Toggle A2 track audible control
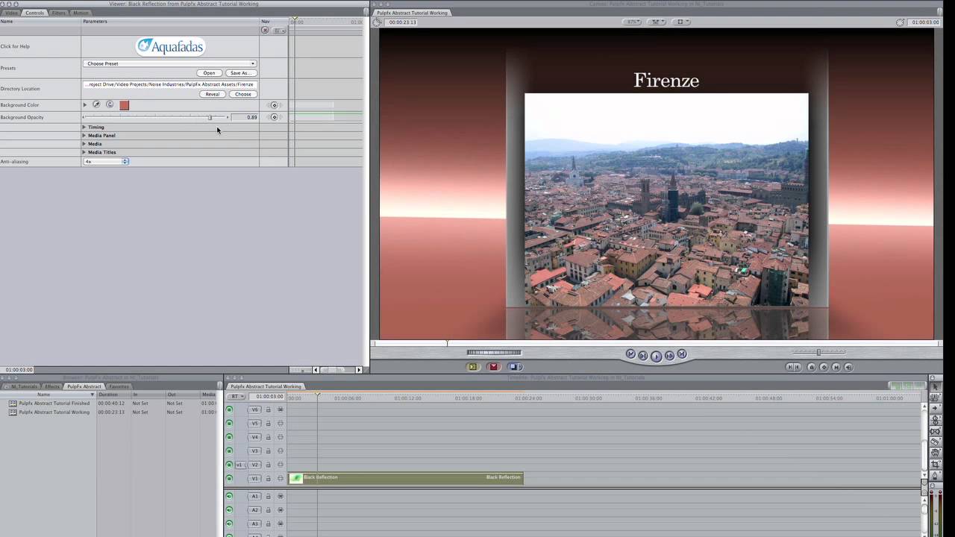955x537 pixels. coord(229,510)
